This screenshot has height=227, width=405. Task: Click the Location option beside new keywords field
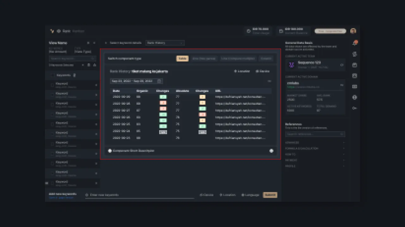228,195
